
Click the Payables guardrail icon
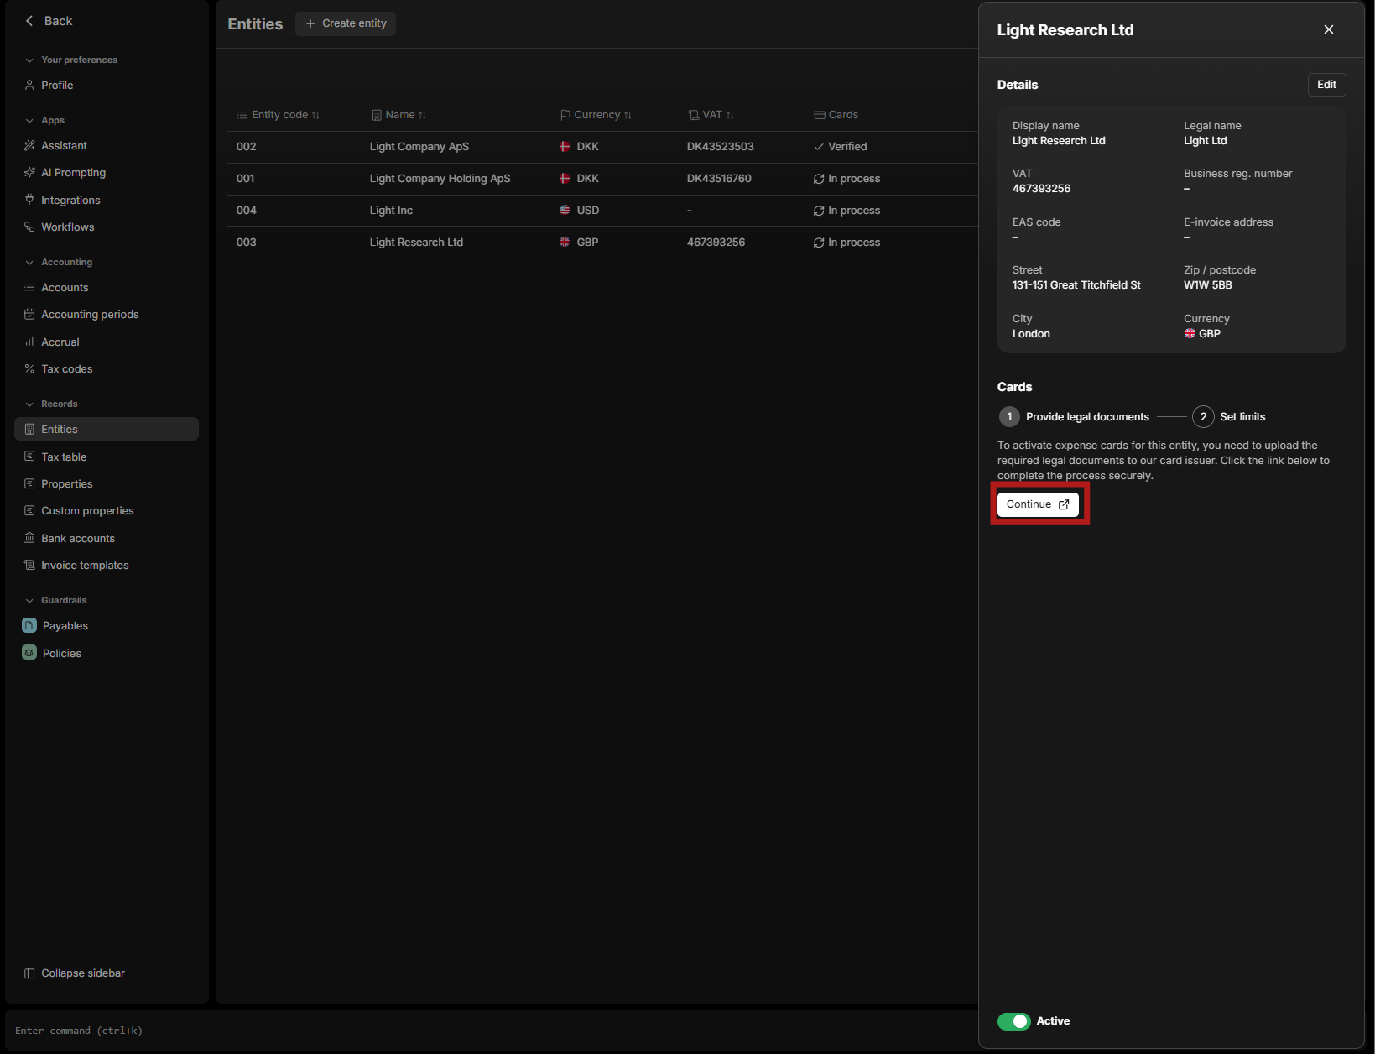tap(29, 626)
